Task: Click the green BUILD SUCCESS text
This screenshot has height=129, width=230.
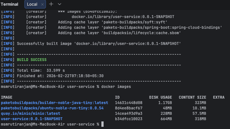Action: 32,60
